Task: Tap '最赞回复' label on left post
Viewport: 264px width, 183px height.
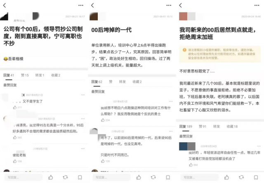Action: coord(10,85)
